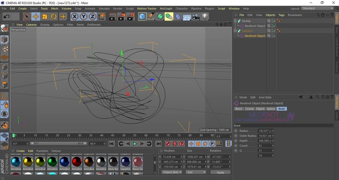Viewport: 339px width, 180px height.
Task: Select Texture mode checkered cube icon
Action: coord(4,49)
